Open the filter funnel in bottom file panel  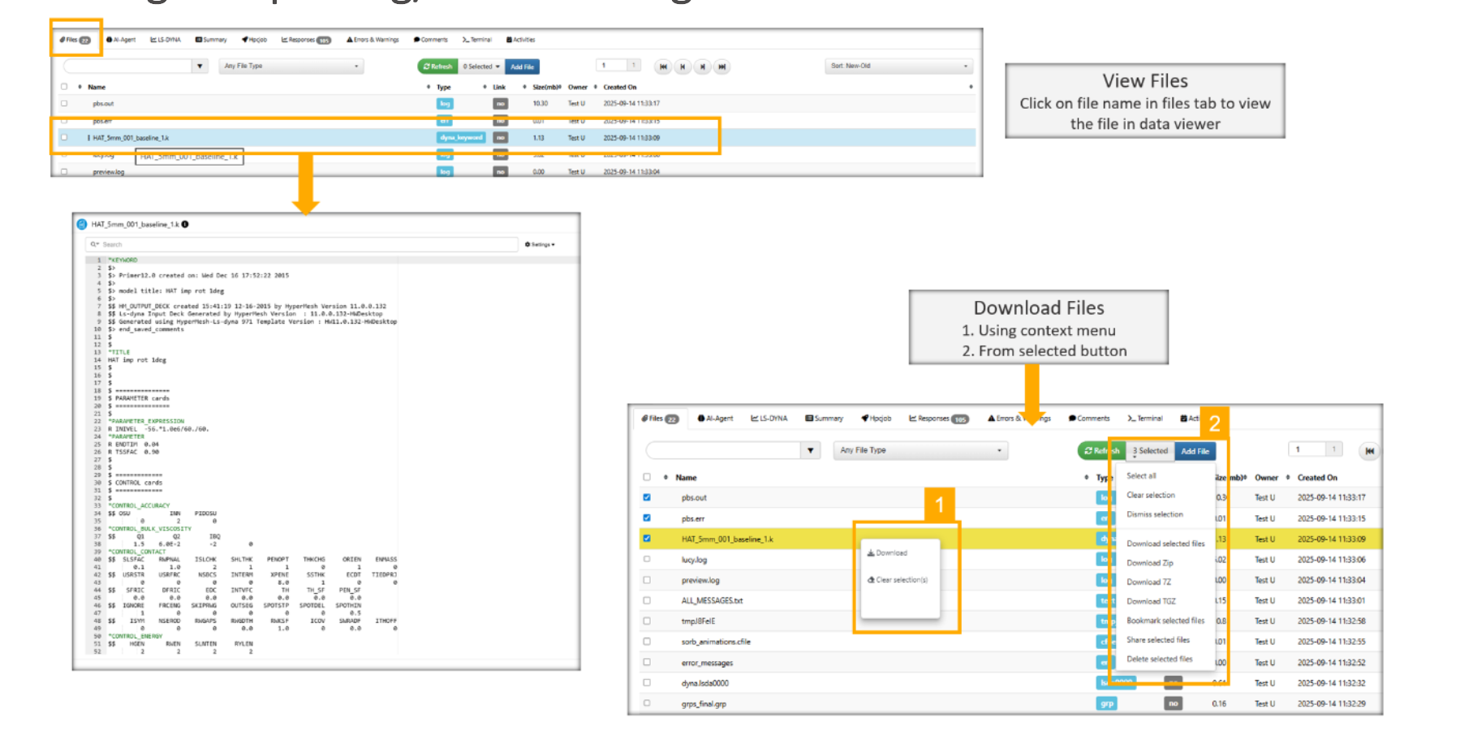810,450
